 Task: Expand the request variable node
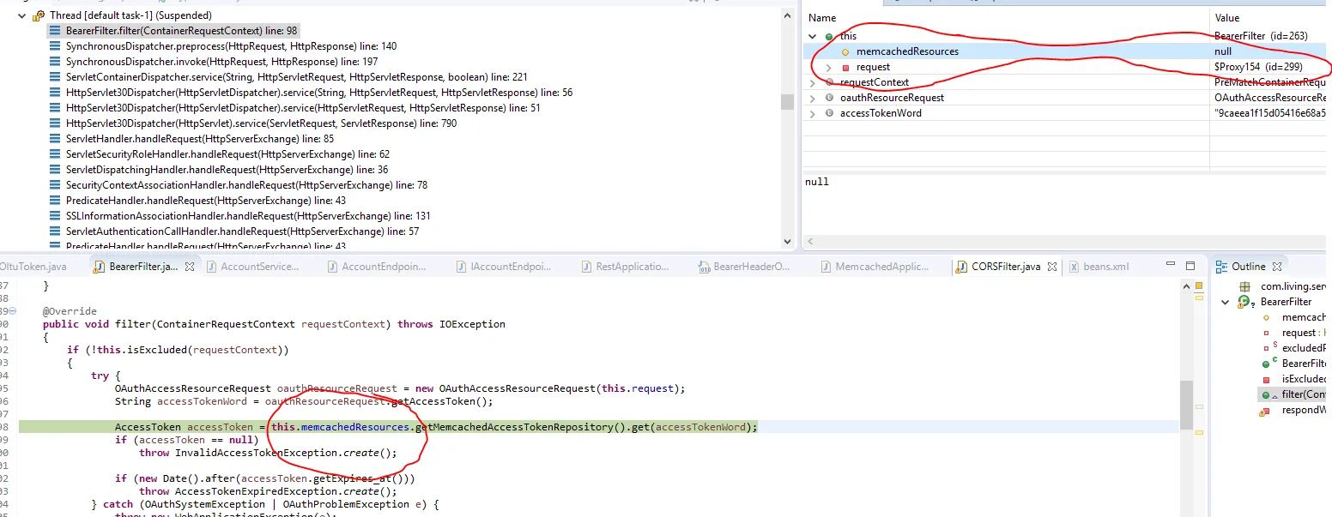coord(829,67)
